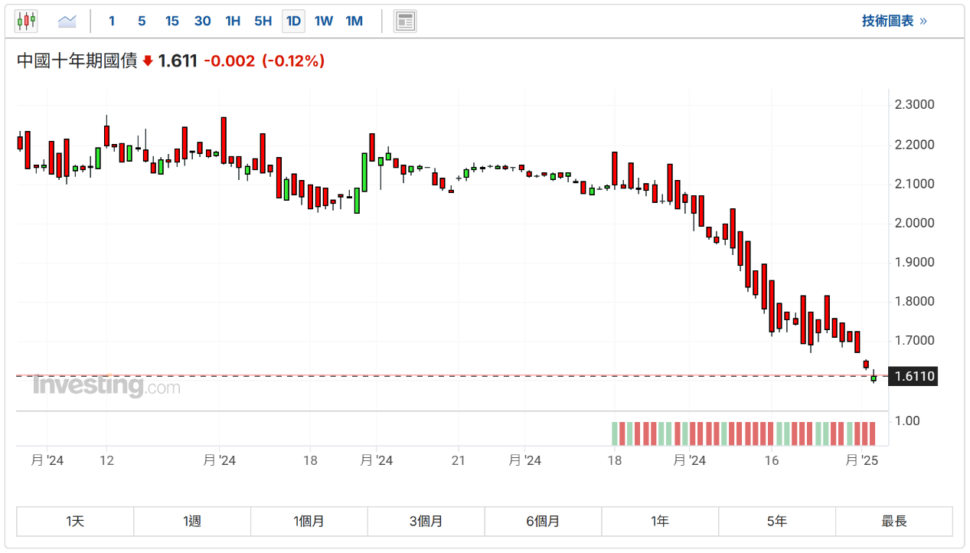Click the Investing.com watermark logo
Screen dimensions: 970x553
[x=106, y=386]
